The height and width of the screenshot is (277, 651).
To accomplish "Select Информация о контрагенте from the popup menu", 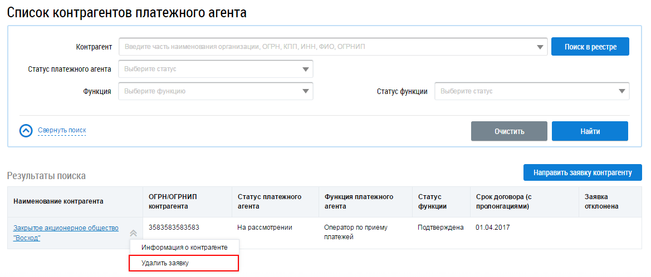I will coord(184,247).
